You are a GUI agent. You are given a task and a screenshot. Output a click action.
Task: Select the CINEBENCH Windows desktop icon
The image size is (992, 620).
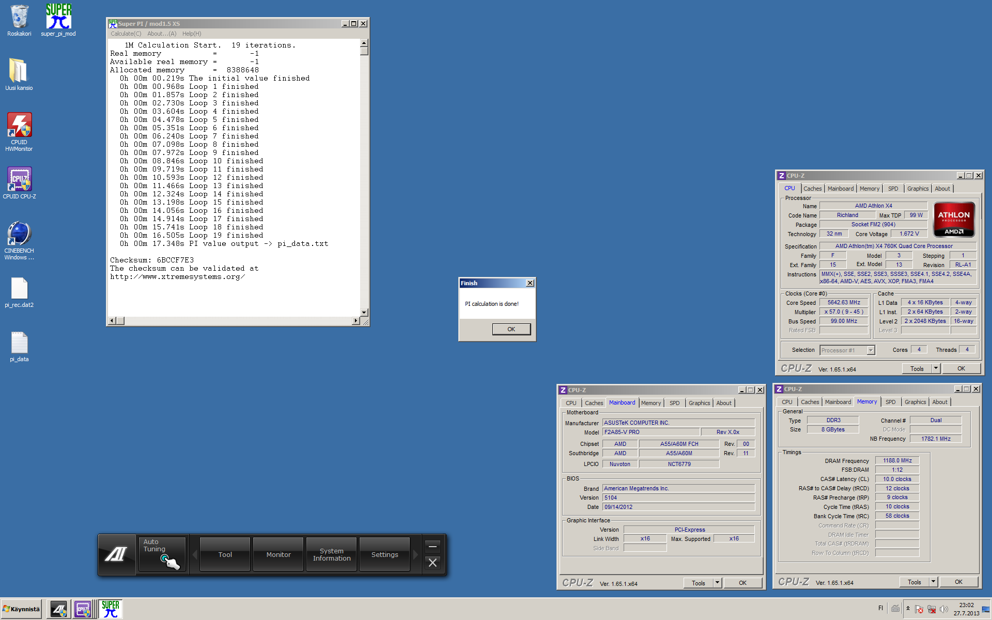pos(19,240)
